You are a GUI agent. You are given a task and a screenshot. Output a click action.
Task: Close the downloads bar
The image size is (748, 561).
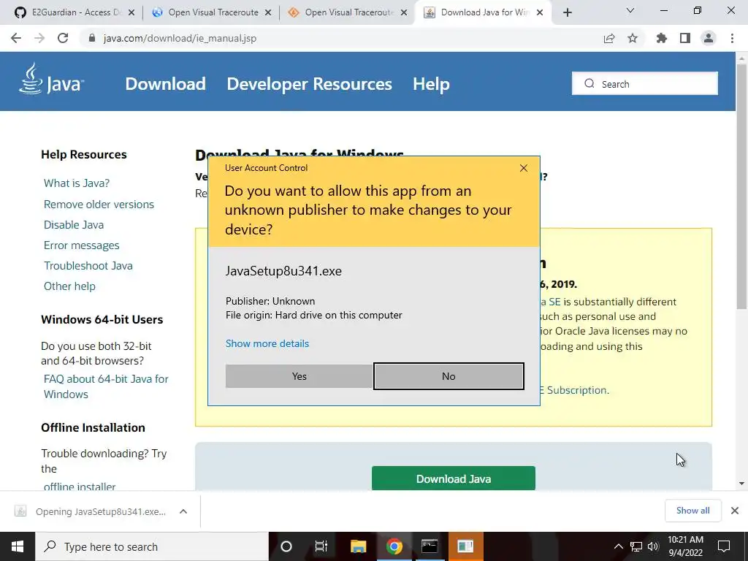(x=735, y=511)
